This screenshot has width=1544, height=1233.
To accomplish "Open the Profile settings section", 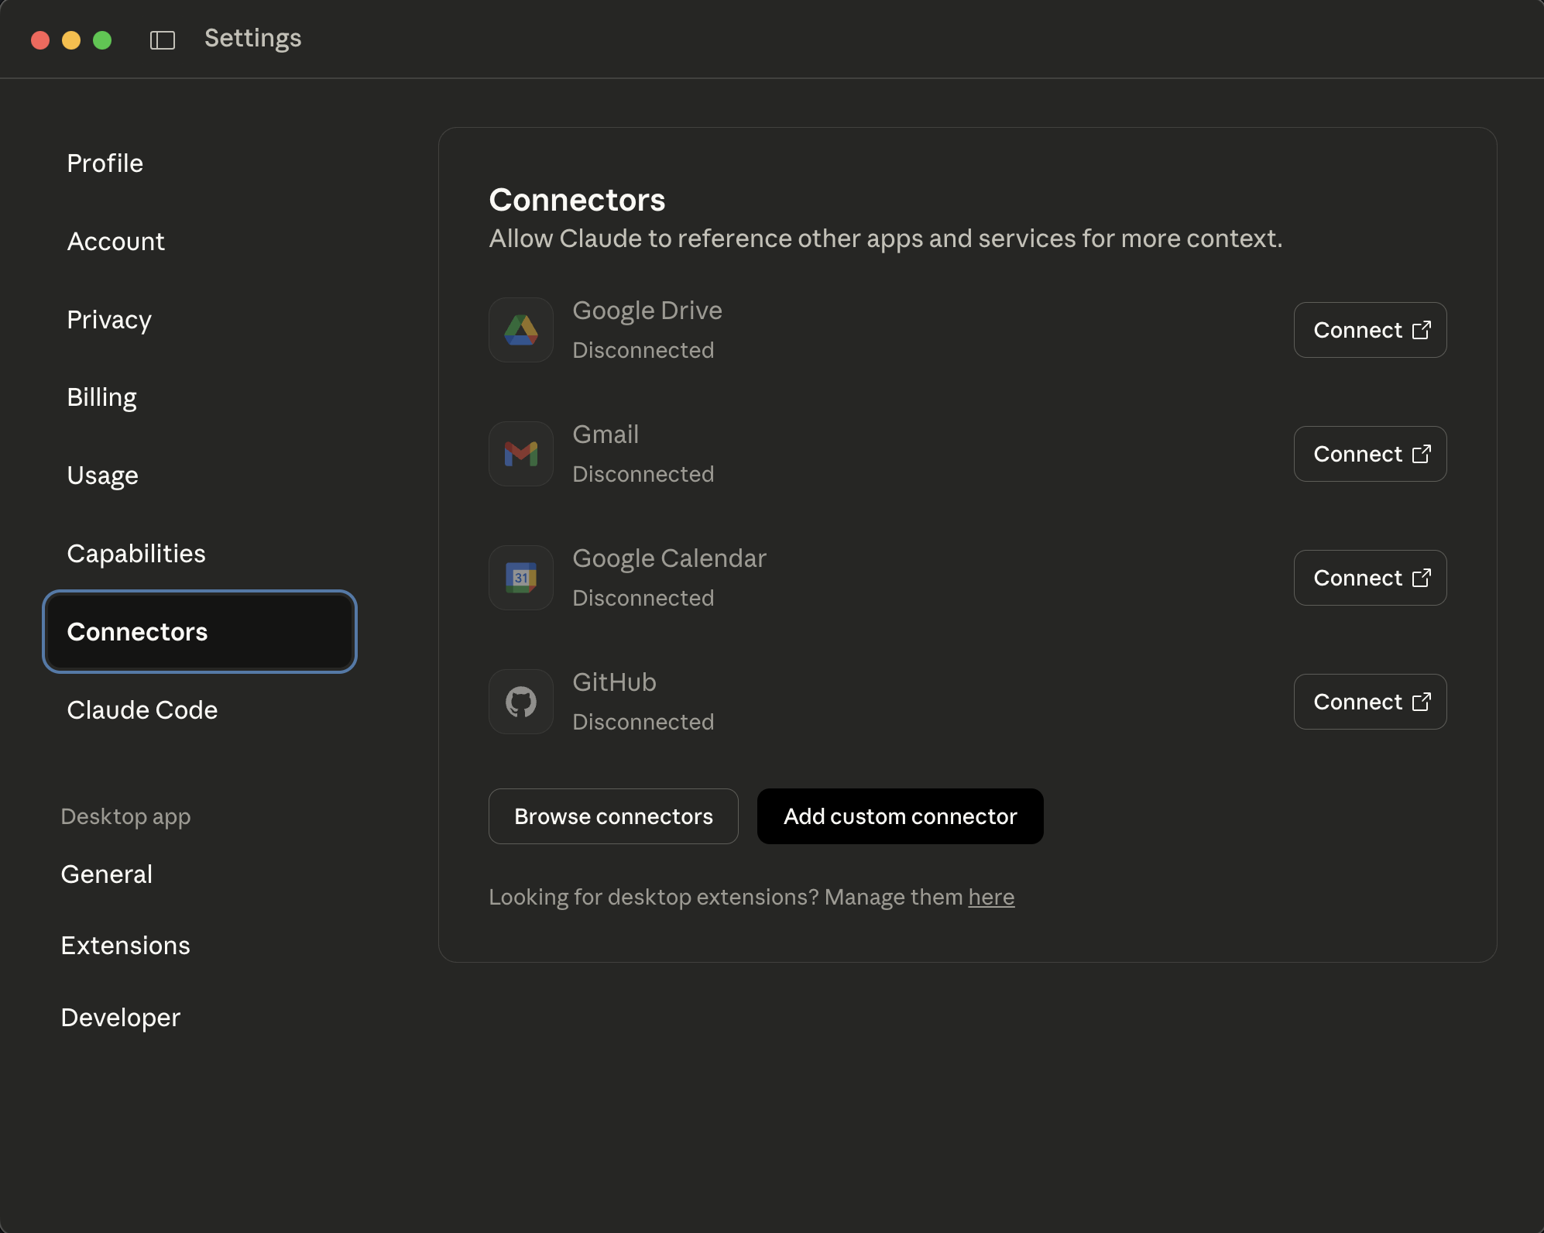I will 105,163.
